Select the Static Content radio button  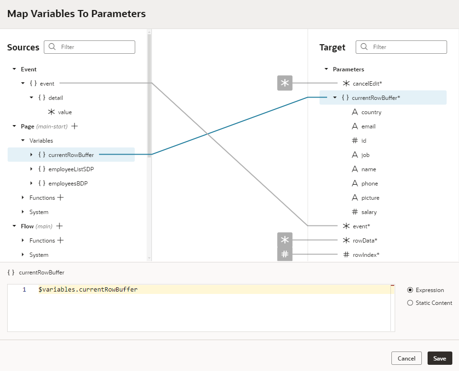[x=410, y=303]
